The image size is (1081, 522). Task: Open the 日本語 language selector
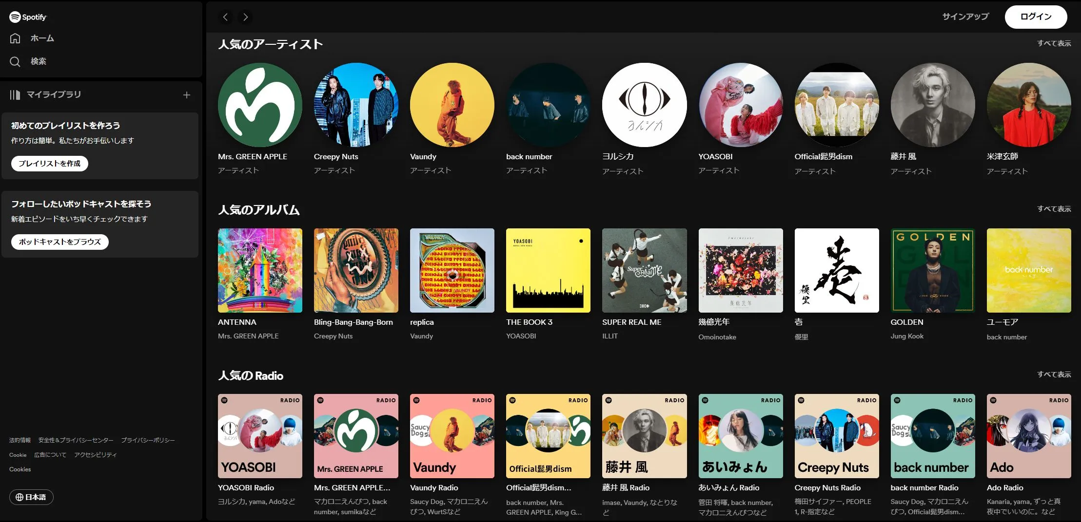point(31,497)
